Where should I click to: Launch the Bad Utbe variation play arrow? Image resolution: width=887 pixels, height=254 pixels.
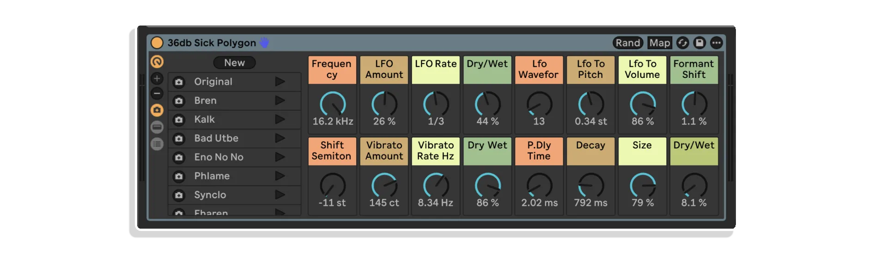(x=280, y=138)
